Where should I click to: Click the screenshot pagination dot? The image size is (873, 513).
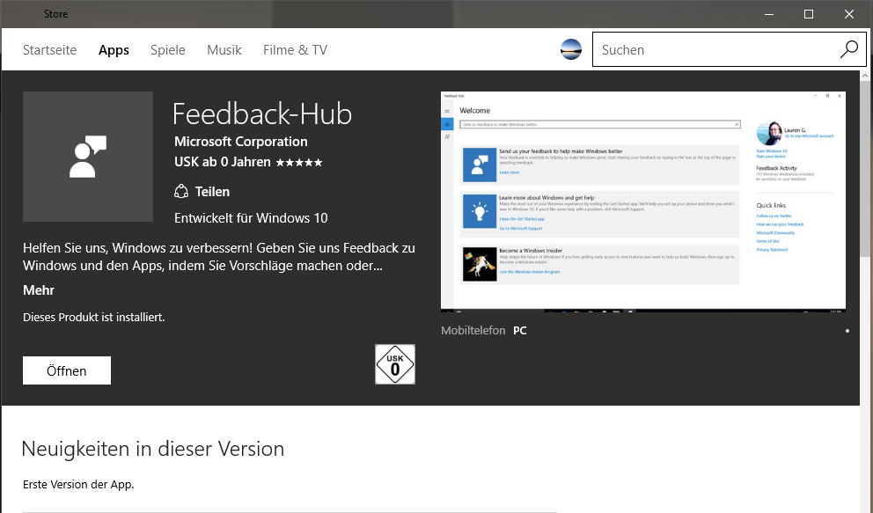(847, 331)
